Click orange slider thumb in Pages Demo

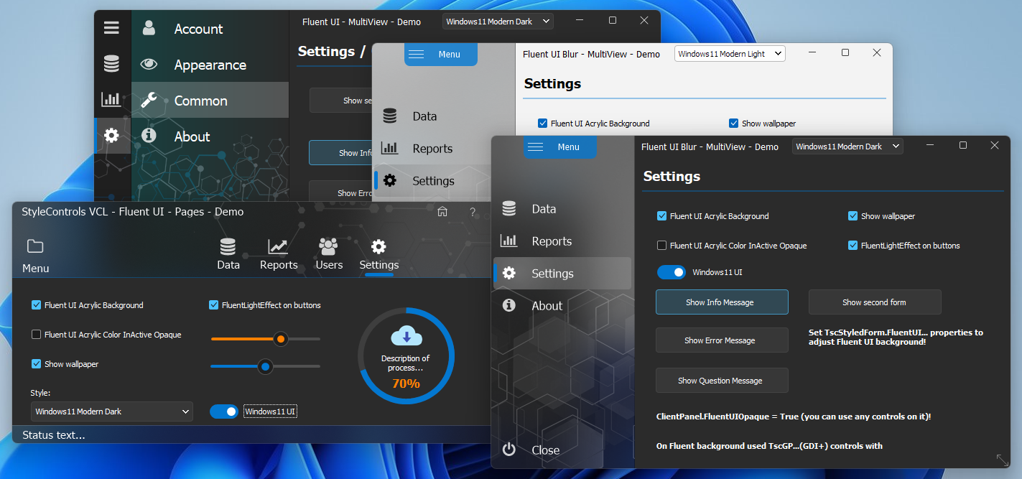[281, 339]
